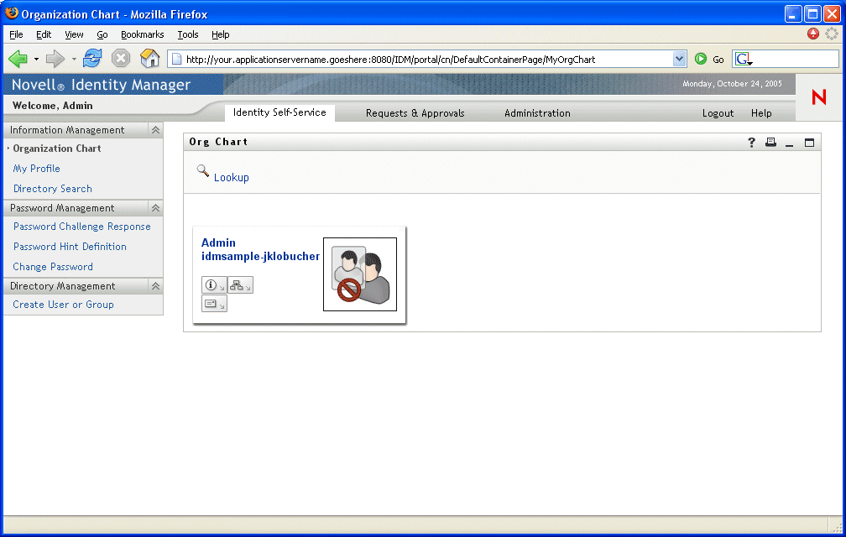This screenshot has width=846, height=537.
Task: Click the red update notification icon
Action: [813, 34]
